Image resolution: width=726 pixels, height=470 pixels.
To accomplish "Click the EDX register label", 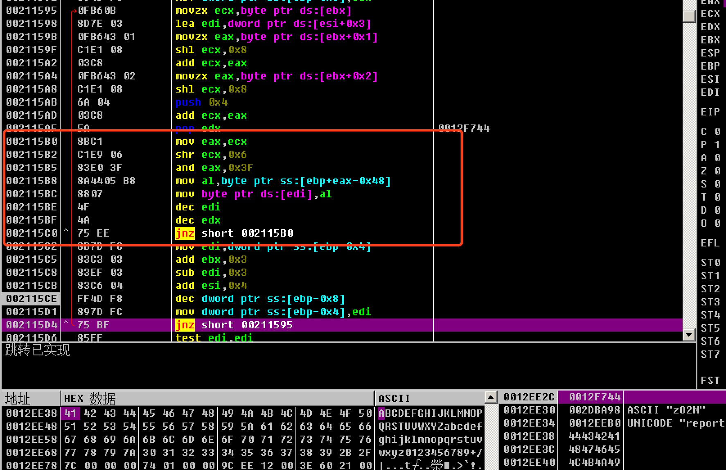I will tap(710, 27).
